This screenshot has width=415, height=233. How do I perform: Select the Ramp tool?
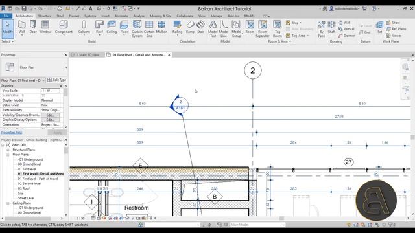pyautogui.click(x=190, y=27)
